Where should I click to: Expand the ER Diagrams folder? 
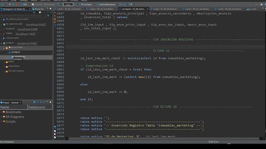[1, 117]
